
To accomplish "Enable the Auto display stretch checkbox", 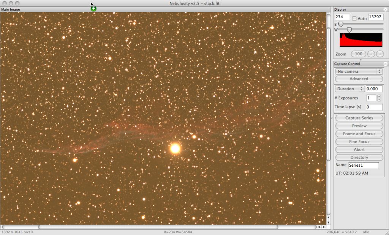I will pos(354,17).
